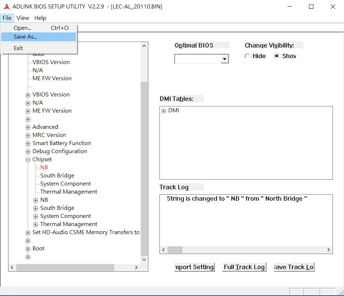Expand the Advanced tree node
Viewport: 344px width, 296px height.
[x=28, y=127]
